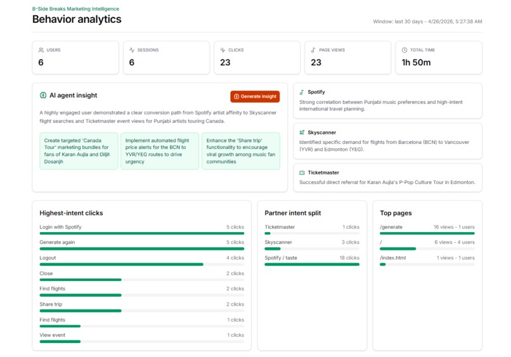Screen dimensions: 511x357
Task: Click the '1h 50m' total time value
Action: coord(416,62)
